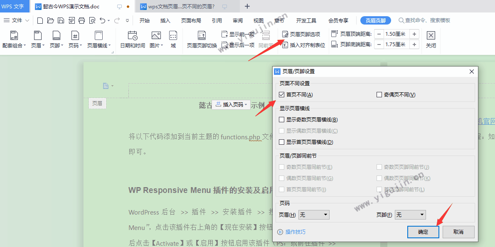Open print preview icon

pyautogui.click(x=92, y=20)
